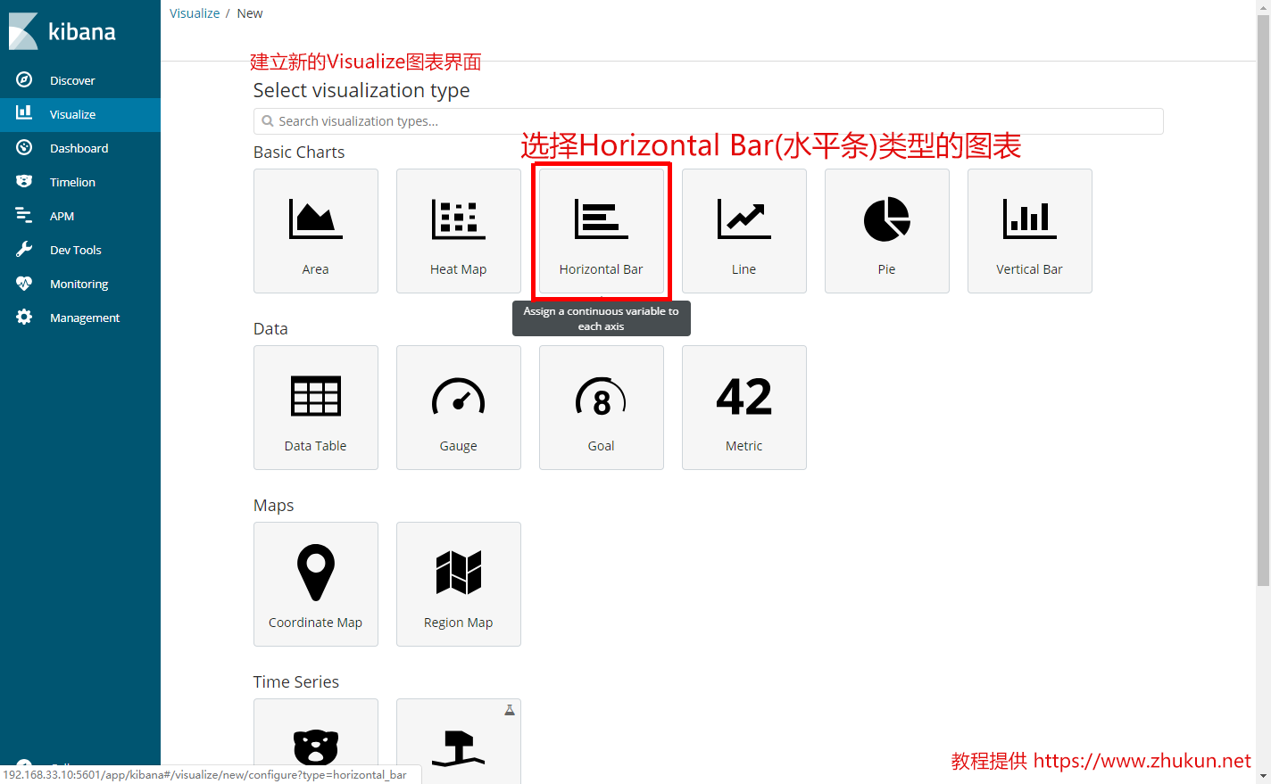Open Timelion from the sidebar

point(80,182)
